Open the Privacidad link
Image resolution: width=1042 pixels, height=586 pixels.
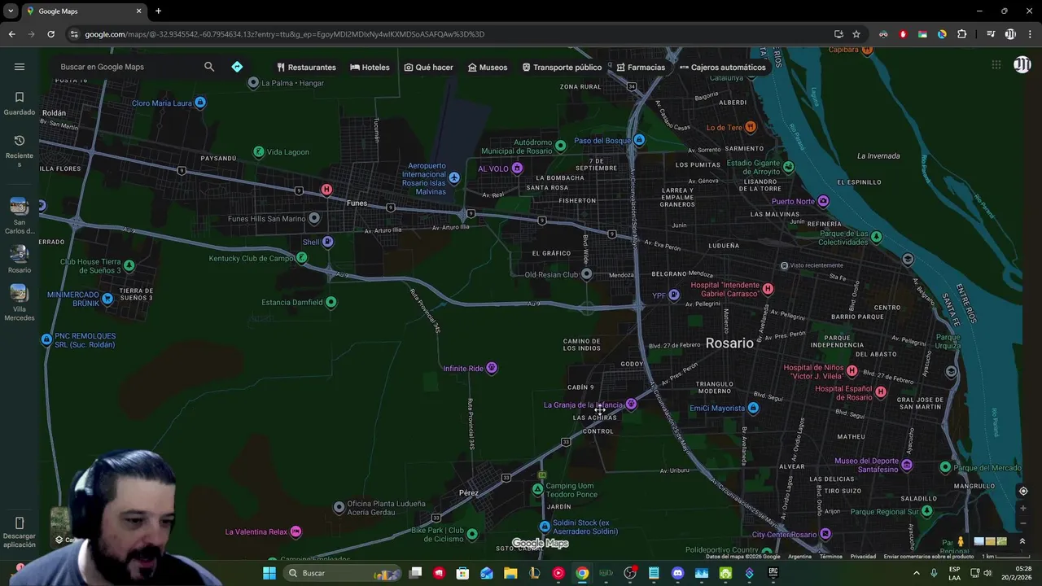click(863, 557)
